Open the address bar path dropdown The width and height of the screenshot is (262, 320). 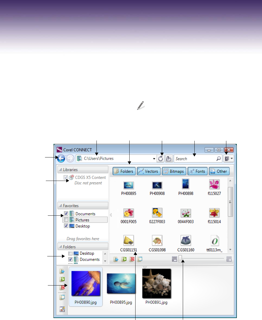(x=154, y=159)
